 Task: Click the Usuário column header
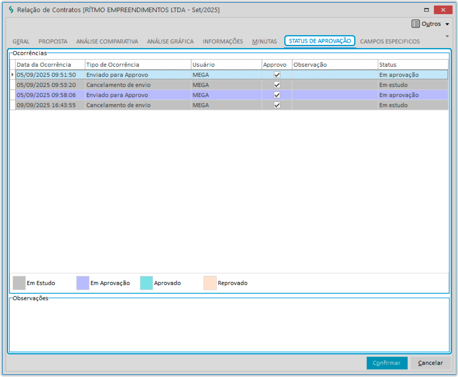pyautogui.click(x=226, y=65)
